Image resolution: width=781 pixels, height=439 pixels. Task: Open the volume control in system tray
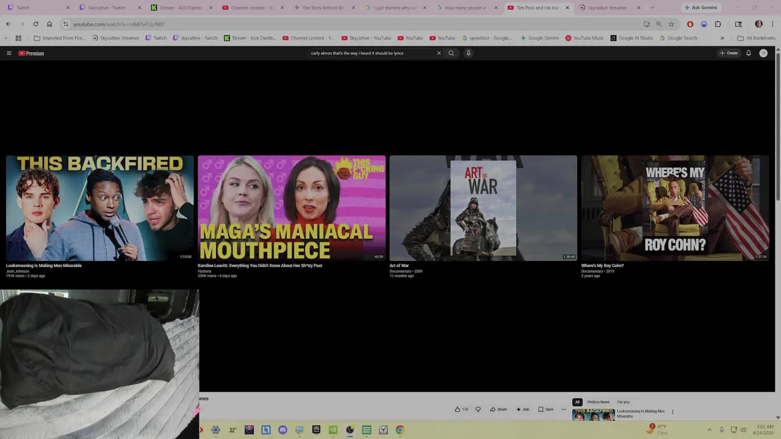[x=744, y=430]
